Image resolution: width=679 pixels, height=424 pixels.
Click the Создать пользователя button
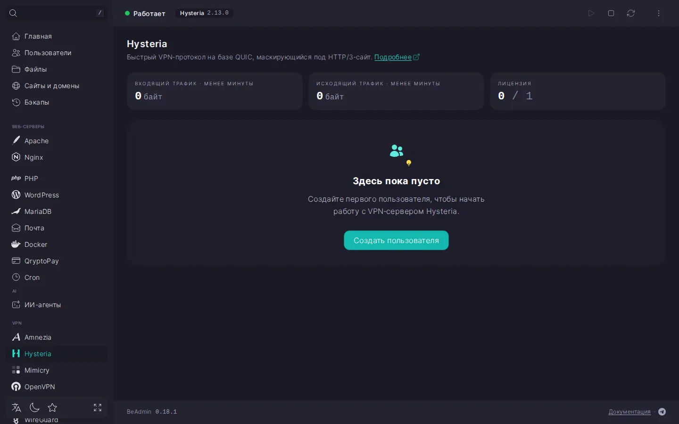coord(396,240)
